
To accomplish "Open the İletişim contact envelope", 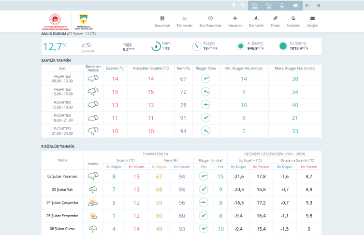I will click(312, 21).
